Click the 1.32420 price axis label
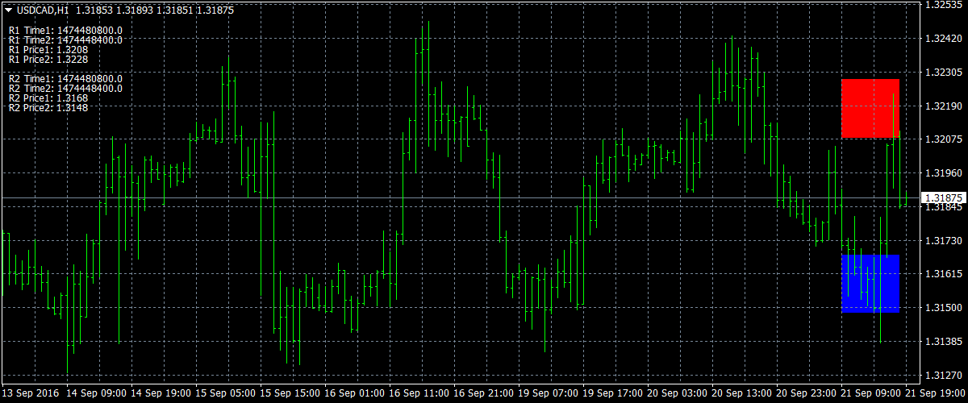The height and width of the screenshot is (403, 968). point(942,39)
